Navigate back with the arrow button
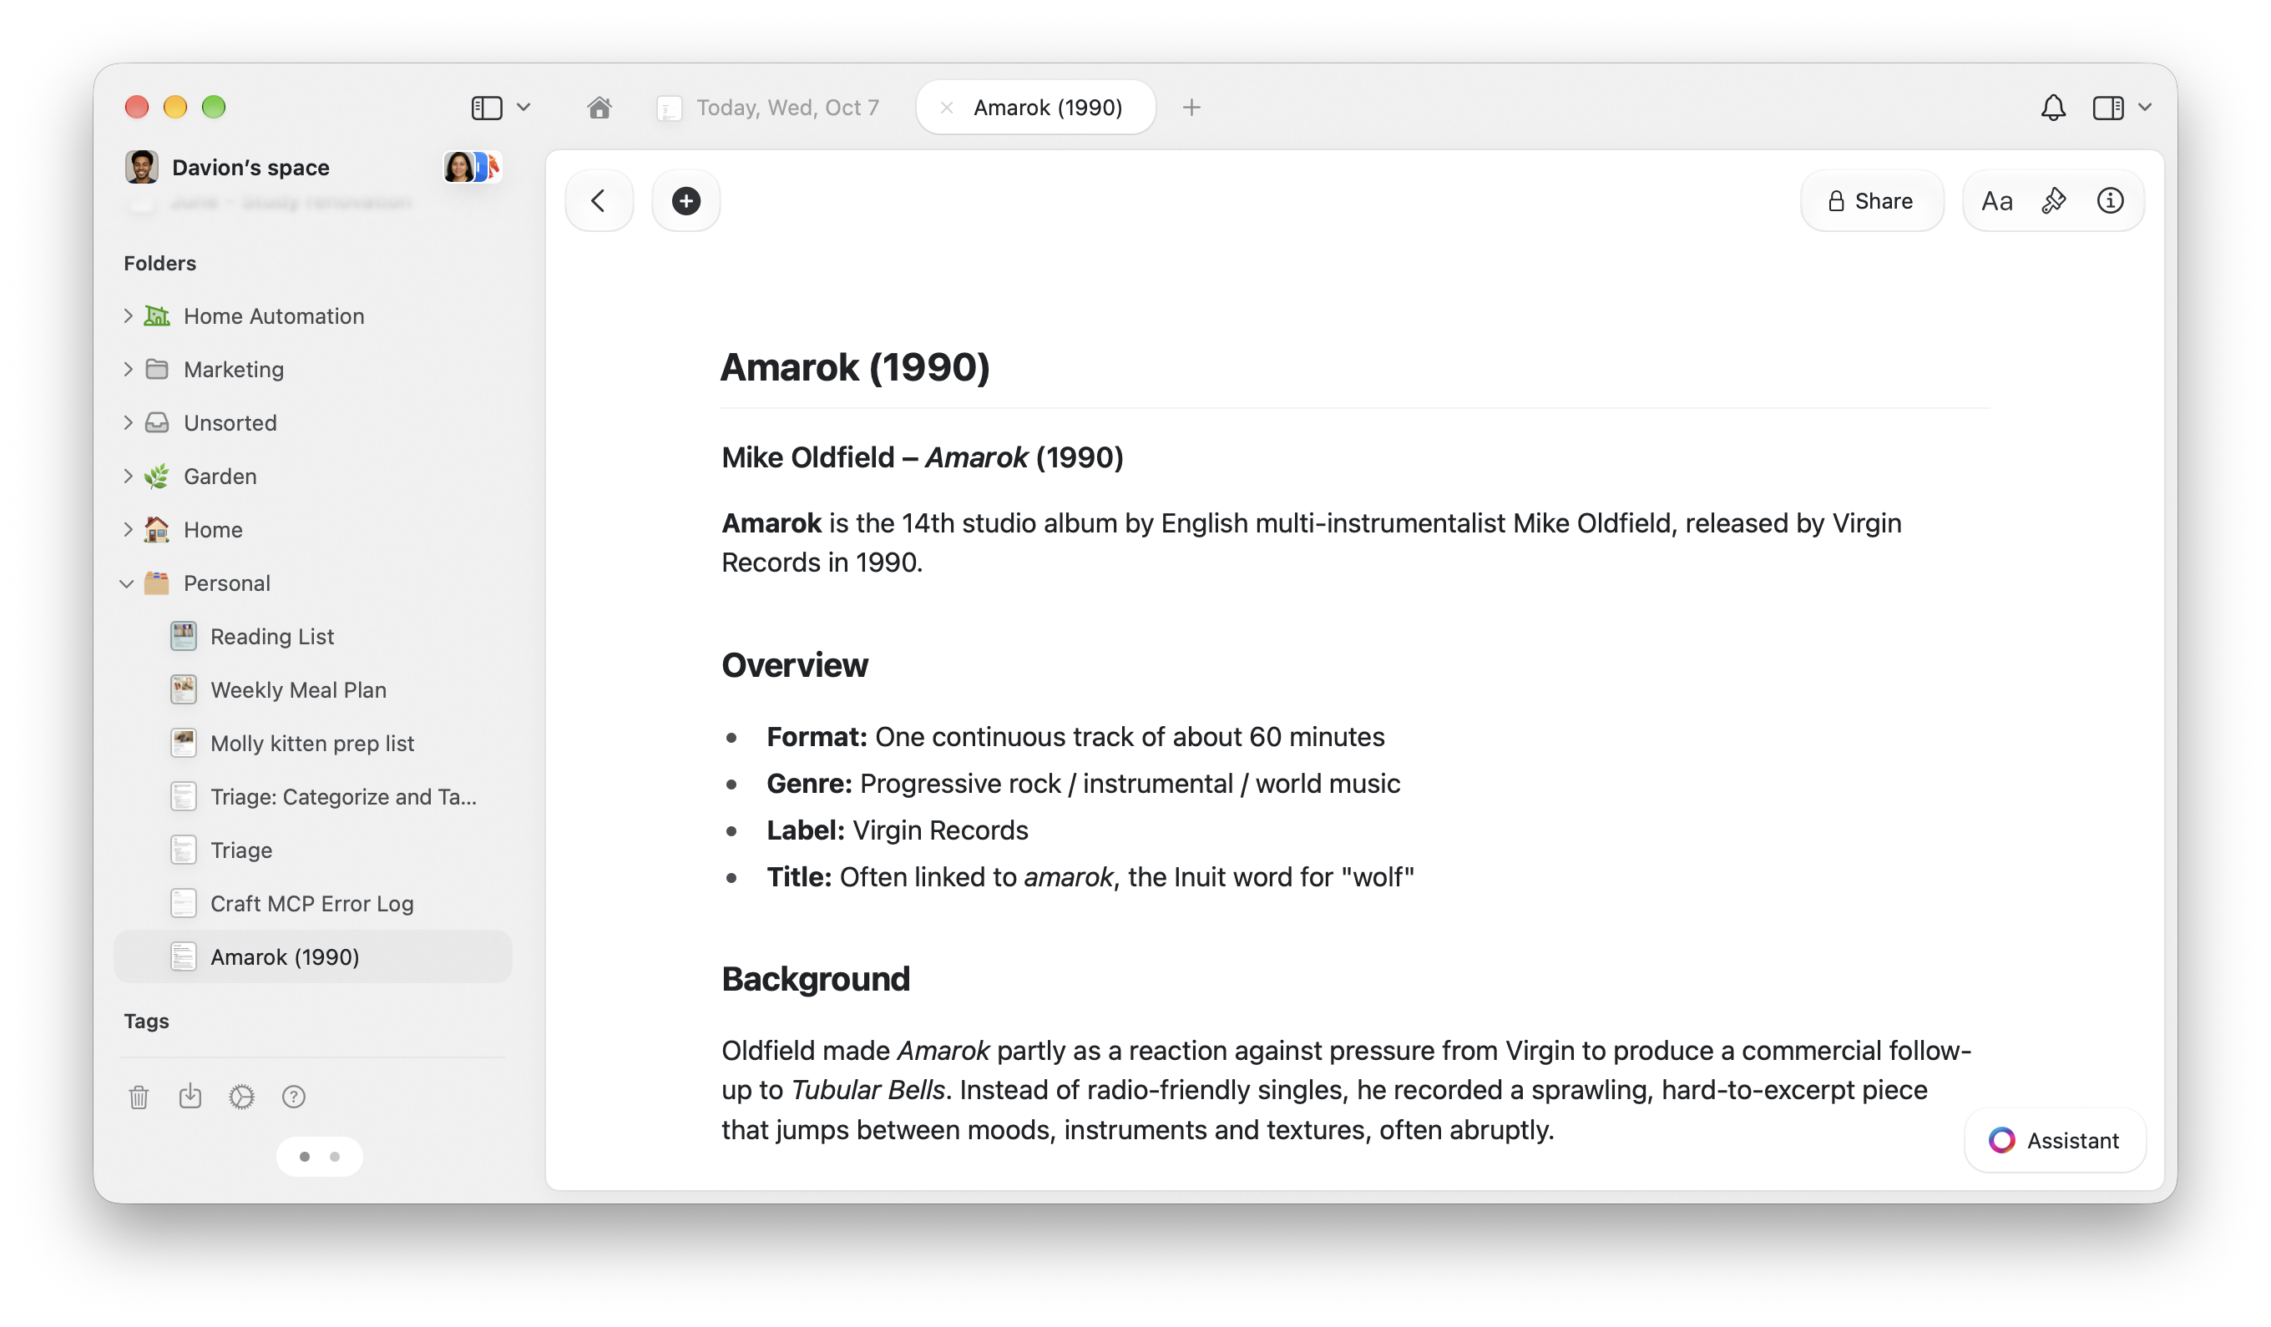 pyautogui.click(x=599, y=201)
